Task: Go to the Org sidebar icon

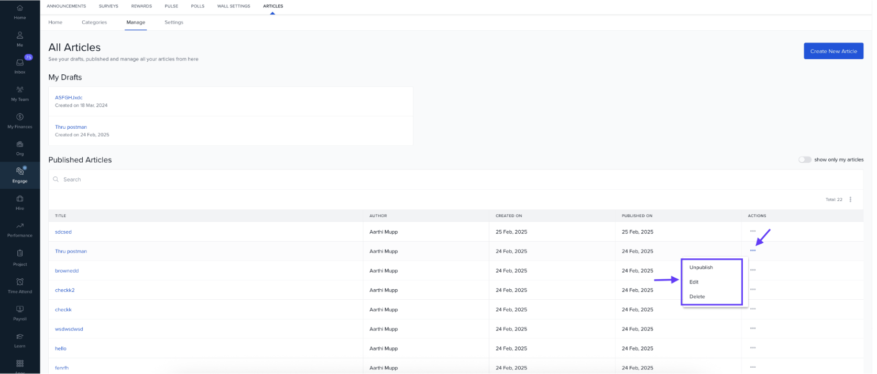Action: point(20,144)
